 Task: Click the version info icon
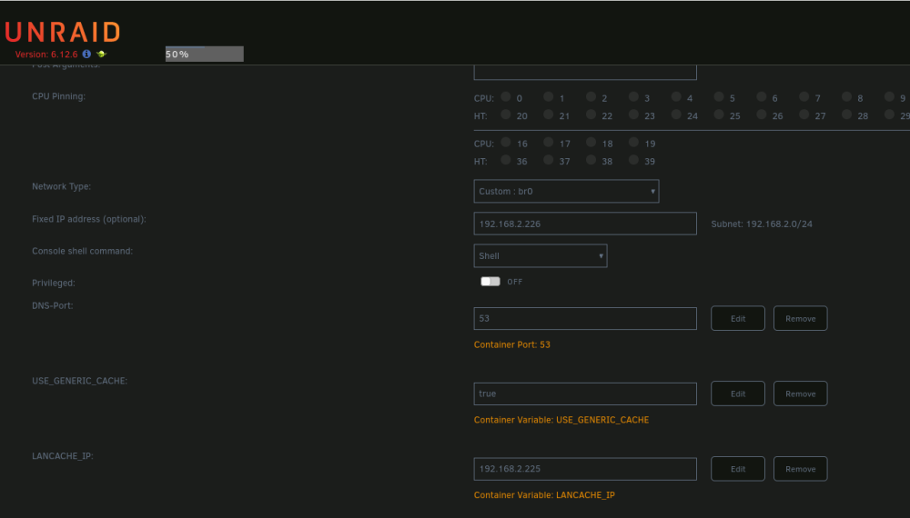[x=86, y=54]
